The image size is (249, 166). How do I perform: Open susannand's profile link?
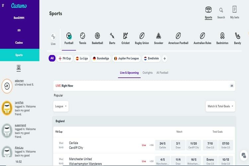(x=20, y=125)
